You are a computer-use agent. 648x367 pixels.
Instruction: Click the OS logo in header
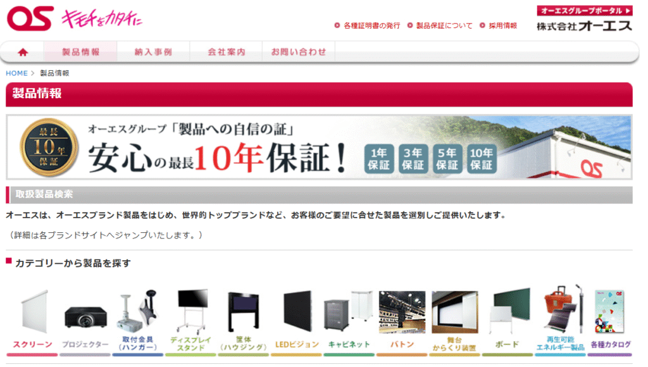(30, 18)
